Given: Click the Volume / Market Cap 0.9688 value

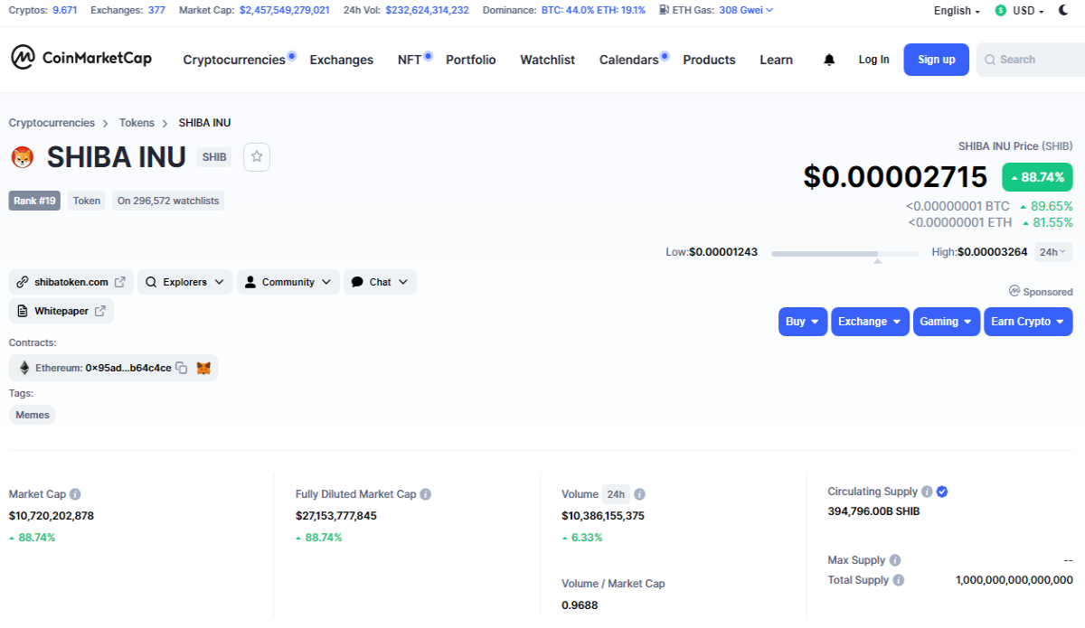Looking at the screenshot, I should click(x=580, y=605).
